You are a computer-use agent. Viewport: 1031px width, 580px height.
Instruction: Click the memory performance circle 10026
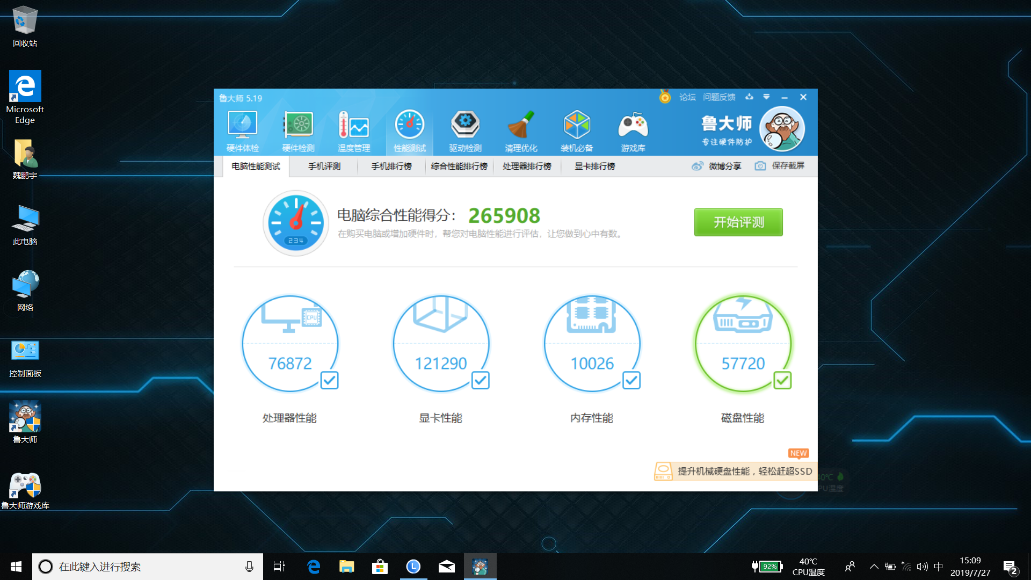[x=592, y=344]
